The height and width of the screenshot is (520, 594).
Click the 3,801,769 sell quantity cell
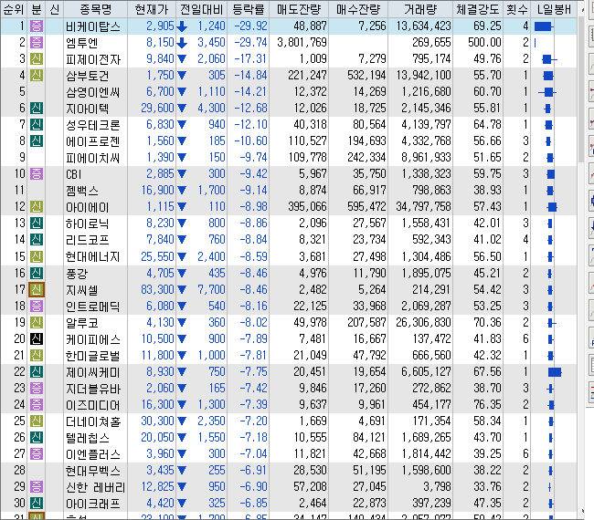point(302,42)
